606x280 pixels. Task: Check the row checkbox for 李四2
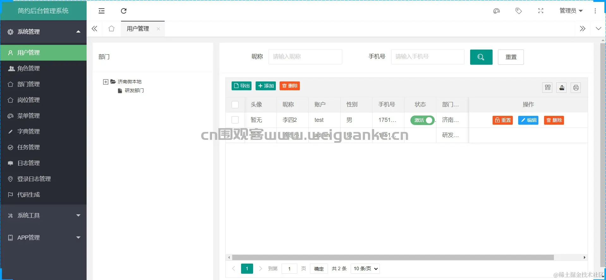click(235, 120)
